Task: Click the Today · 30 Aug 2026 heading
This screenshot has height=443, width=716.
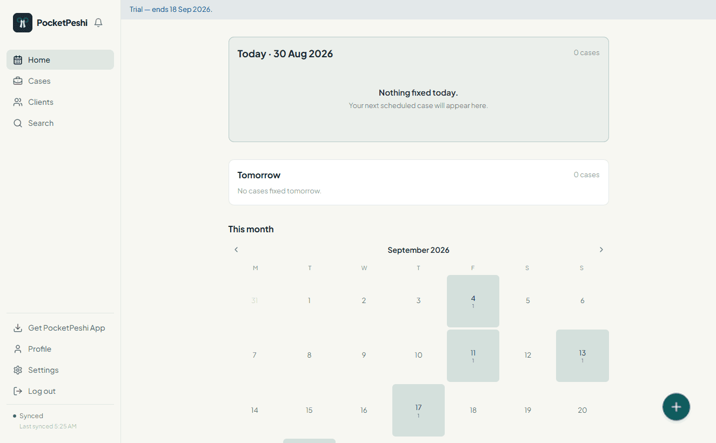Action: pyautogui.click(x=285, y=53)
